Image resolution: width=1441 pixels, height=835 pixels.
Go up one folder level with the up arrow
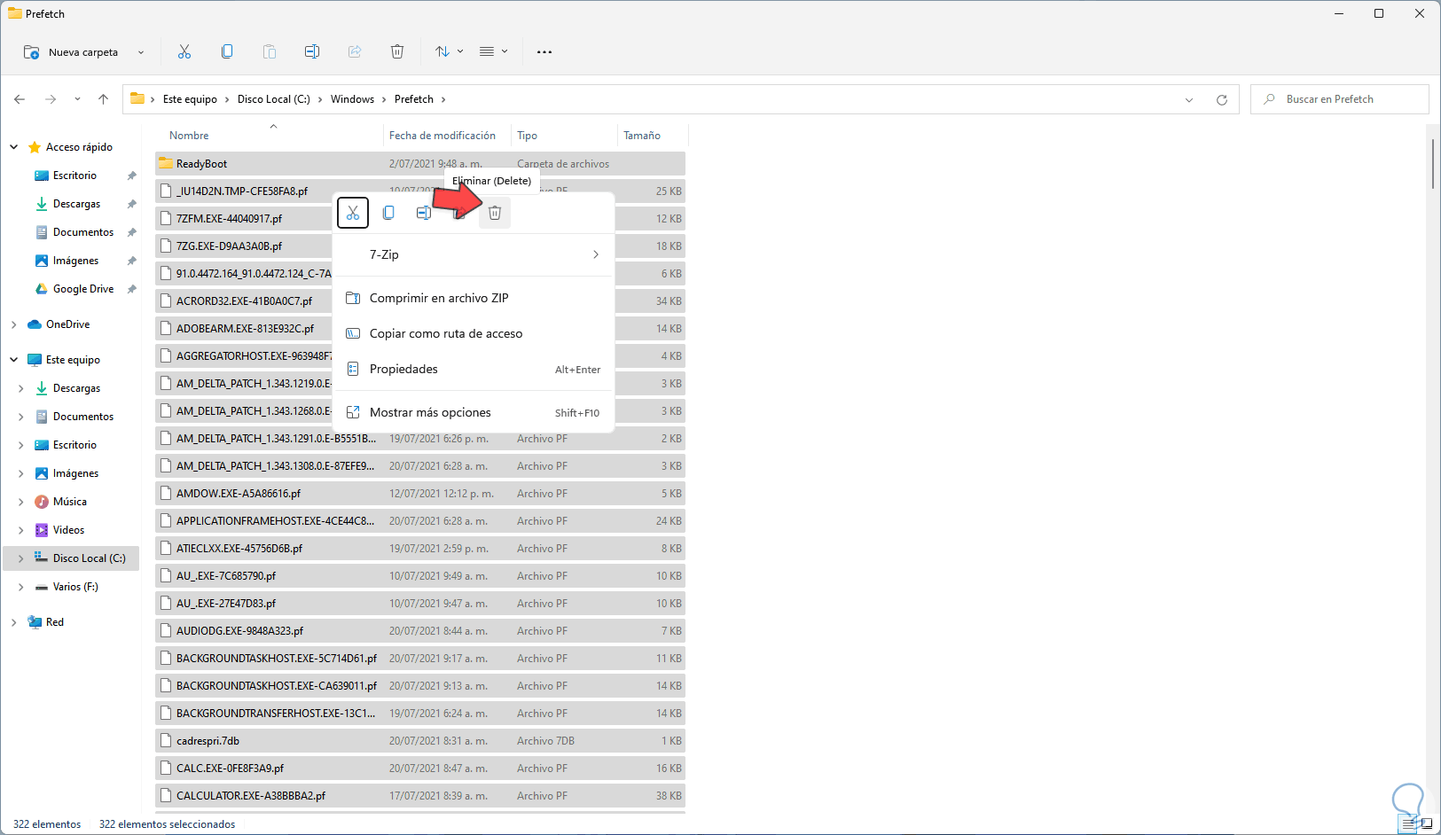(103, 99)
